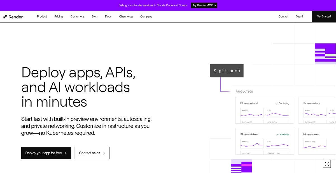Open Docs from the navigation bar

[x=108, y=16]
